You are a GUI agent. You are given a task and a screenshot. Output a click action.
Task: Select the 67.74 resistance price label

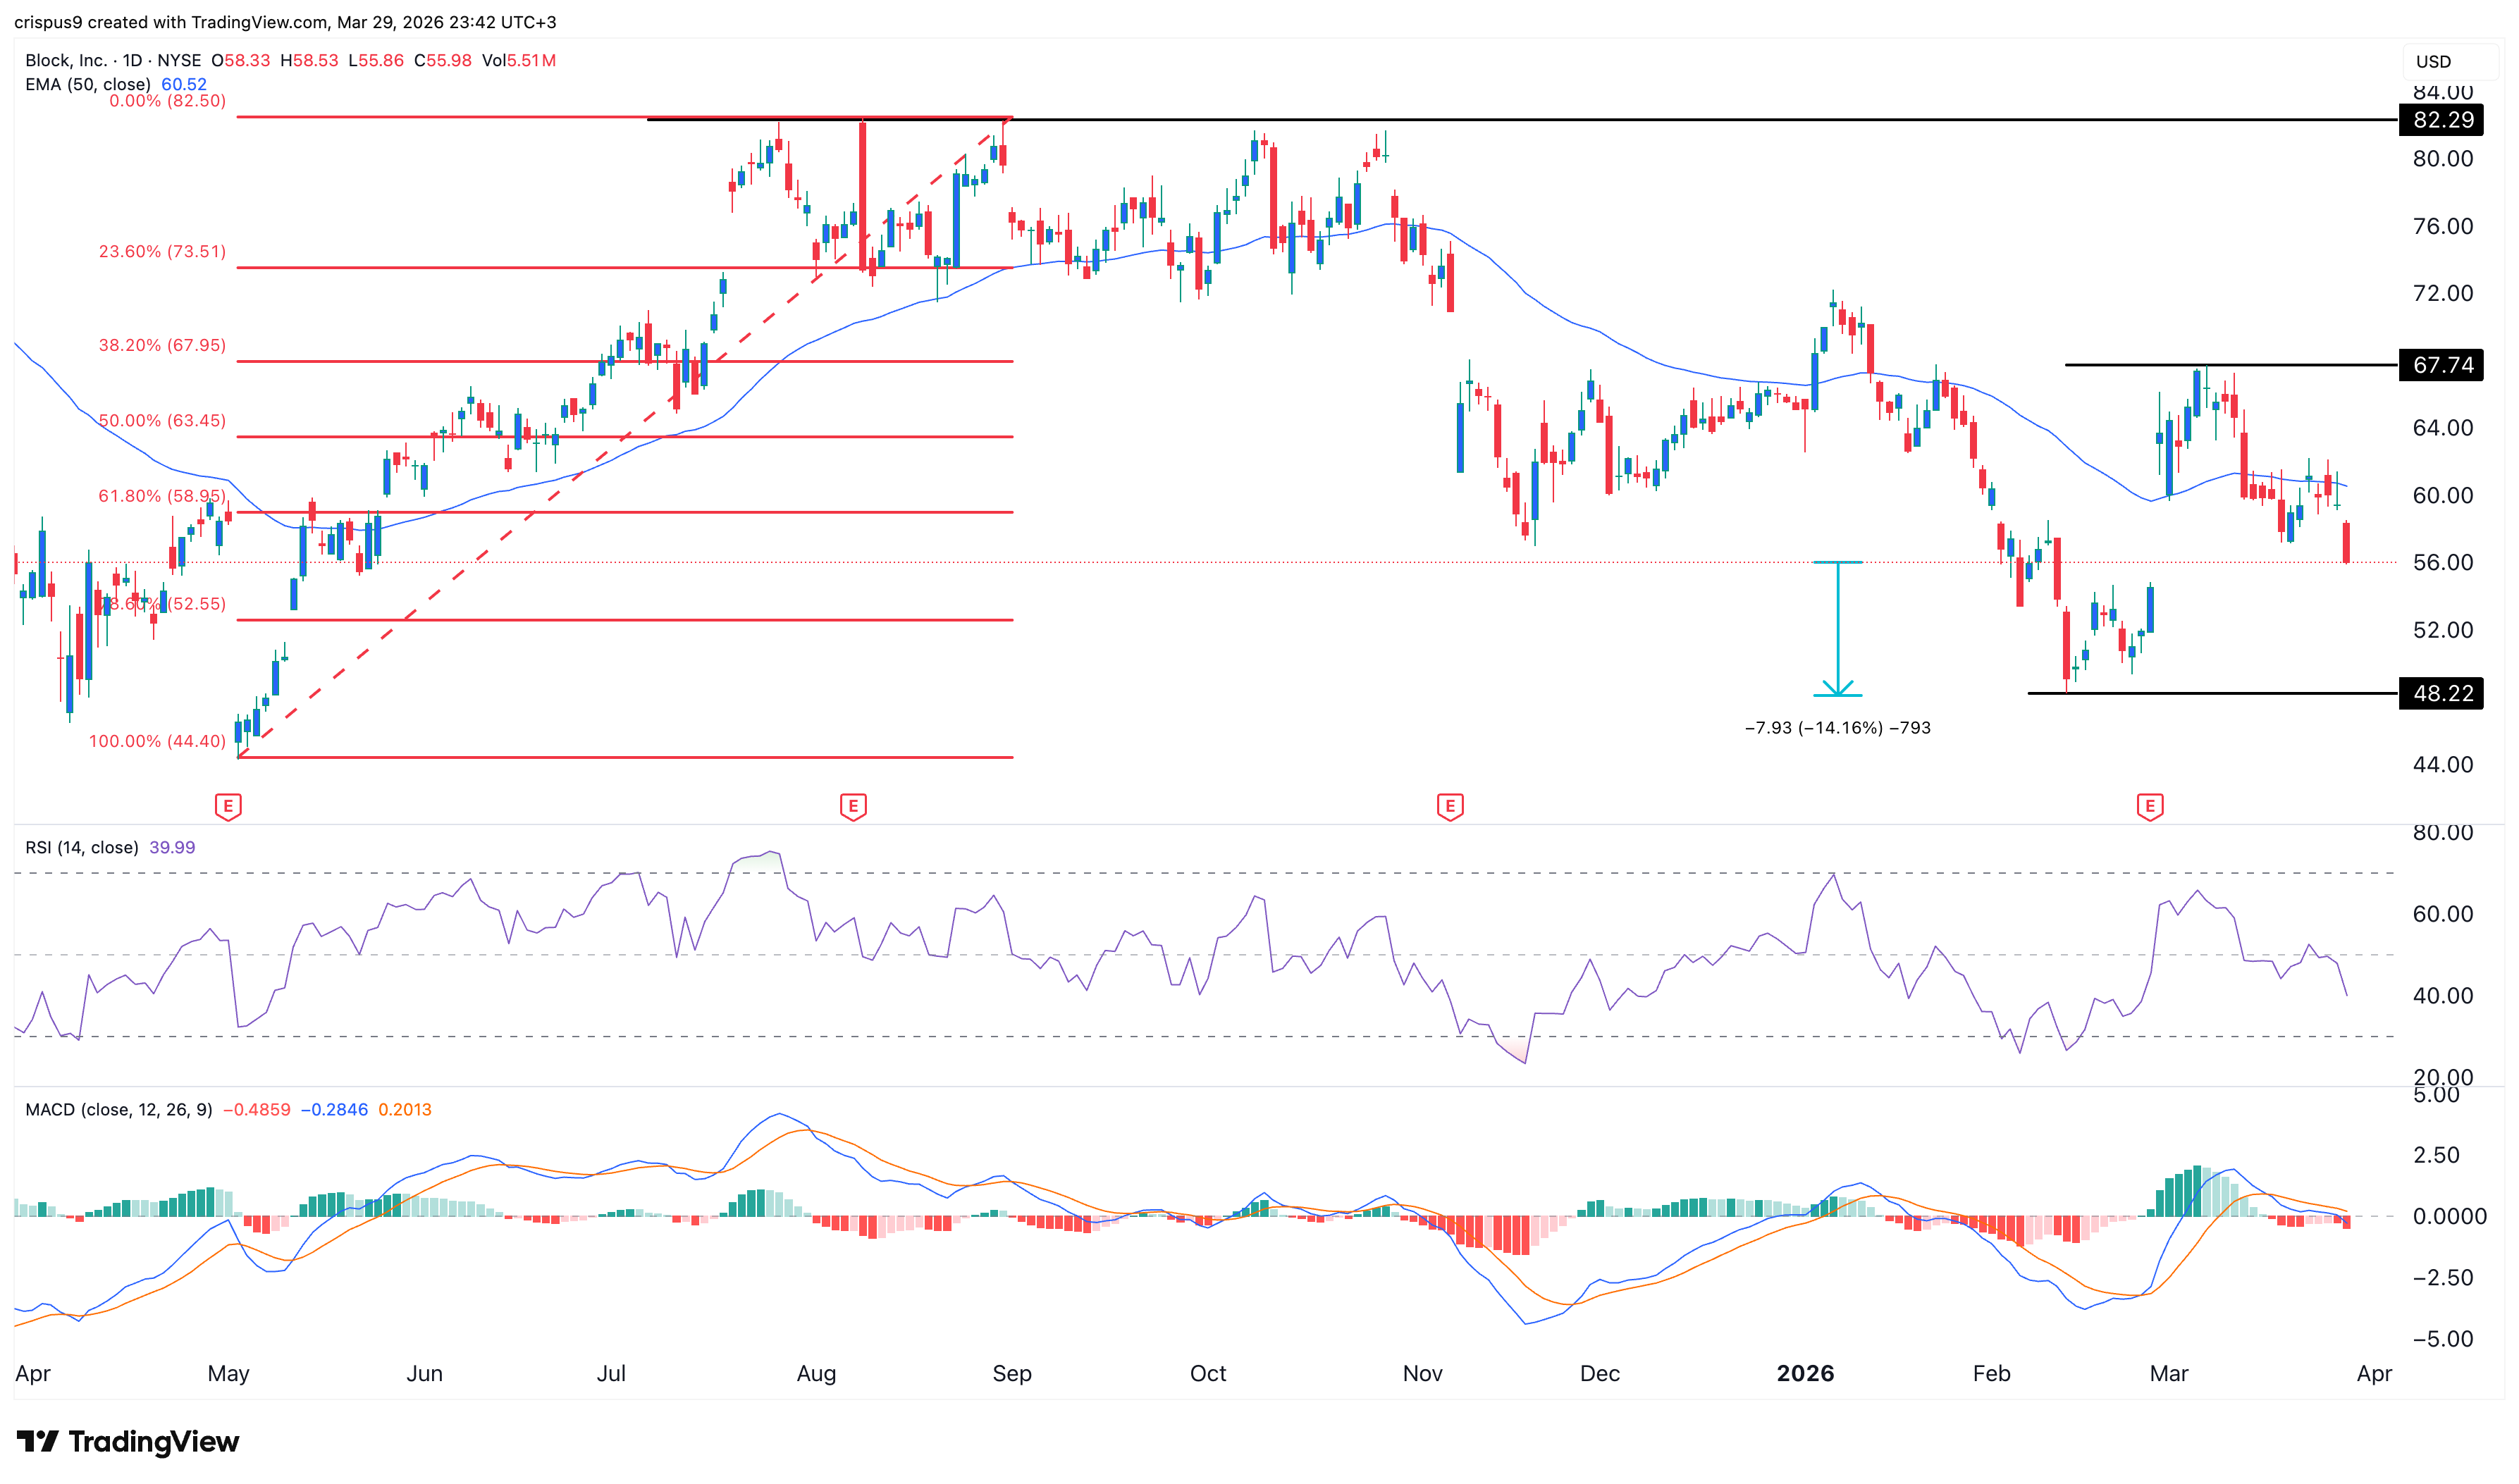pyautogui.click(x=2442, y=365)
